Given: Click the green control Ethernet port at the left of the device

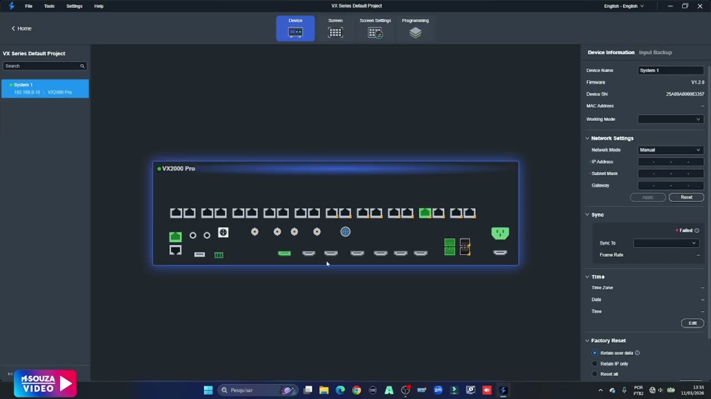Looking at the screenshot, I should 176,237.
